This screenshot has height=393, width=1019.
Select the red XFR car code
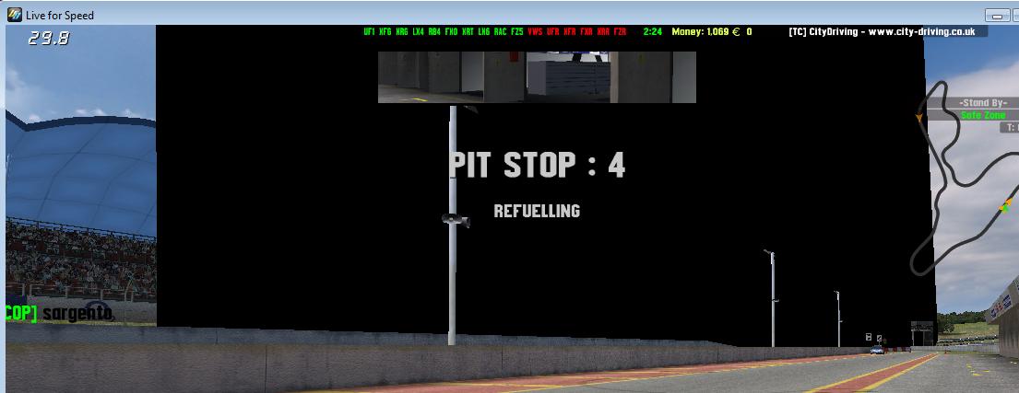coord(569,31)
